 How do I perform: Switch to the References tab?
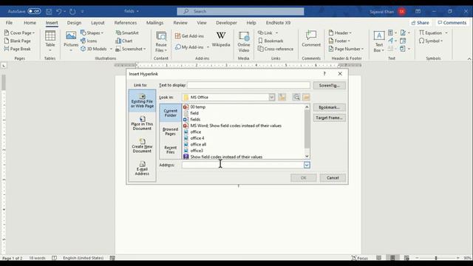point(126,23)
